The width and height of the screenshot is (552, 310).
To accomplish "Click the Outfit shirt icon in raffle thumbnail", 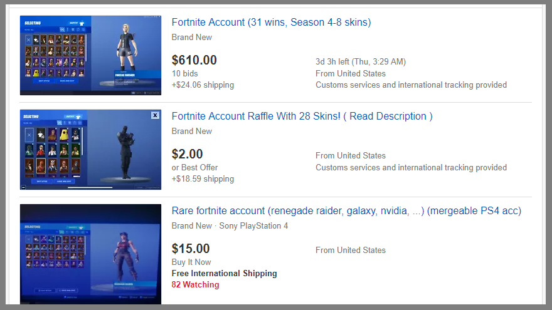I will pos(80,116).
